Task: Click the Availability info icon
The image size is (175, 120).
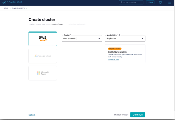Action: tap(119, 35)
